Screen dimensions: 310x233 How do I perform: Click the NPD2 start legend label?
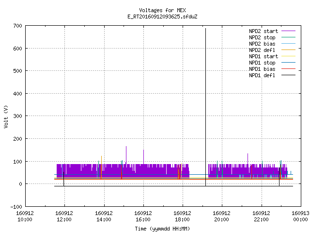[263, 31]
